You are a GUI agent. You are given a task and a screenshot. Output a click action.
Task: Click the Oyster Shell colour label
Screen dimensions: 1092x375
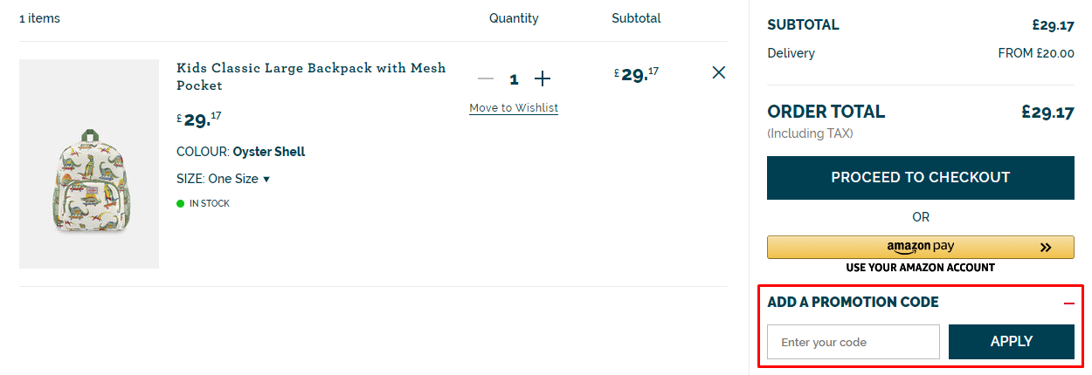tap(269, 152)
